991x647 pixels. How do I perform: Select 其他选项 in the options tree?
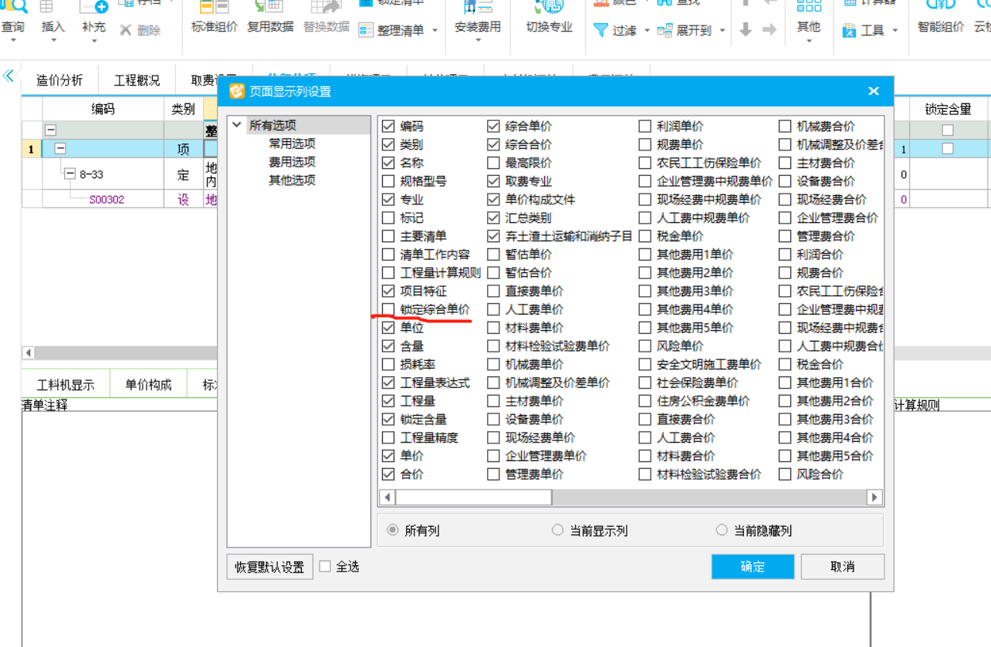point(292,180)
